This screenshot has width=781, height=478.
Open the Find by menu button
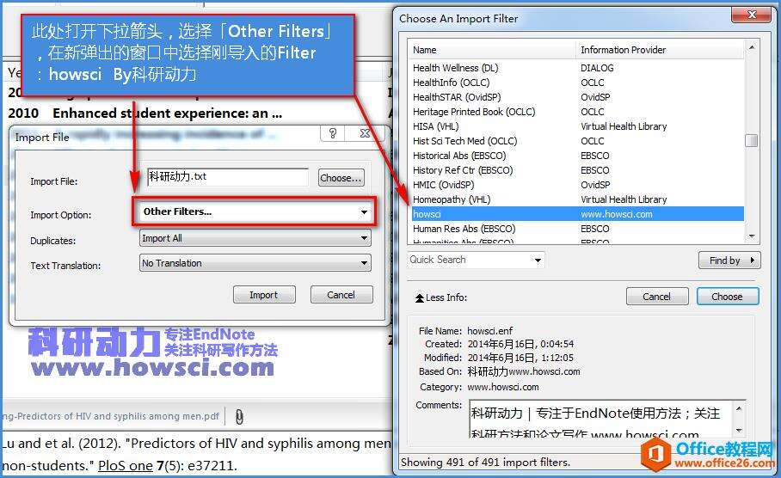pyautogui.click(x=729, y=260)
